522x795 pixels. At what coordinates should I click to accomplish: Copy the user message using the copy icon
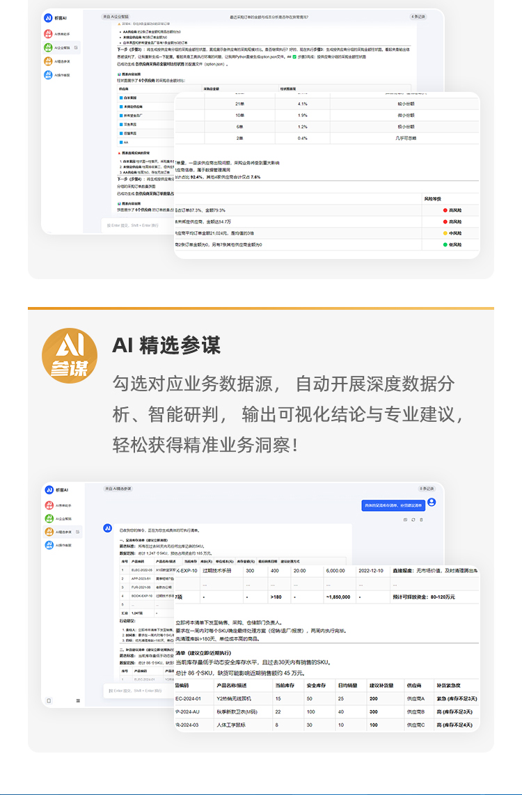(x=405, y=520)
